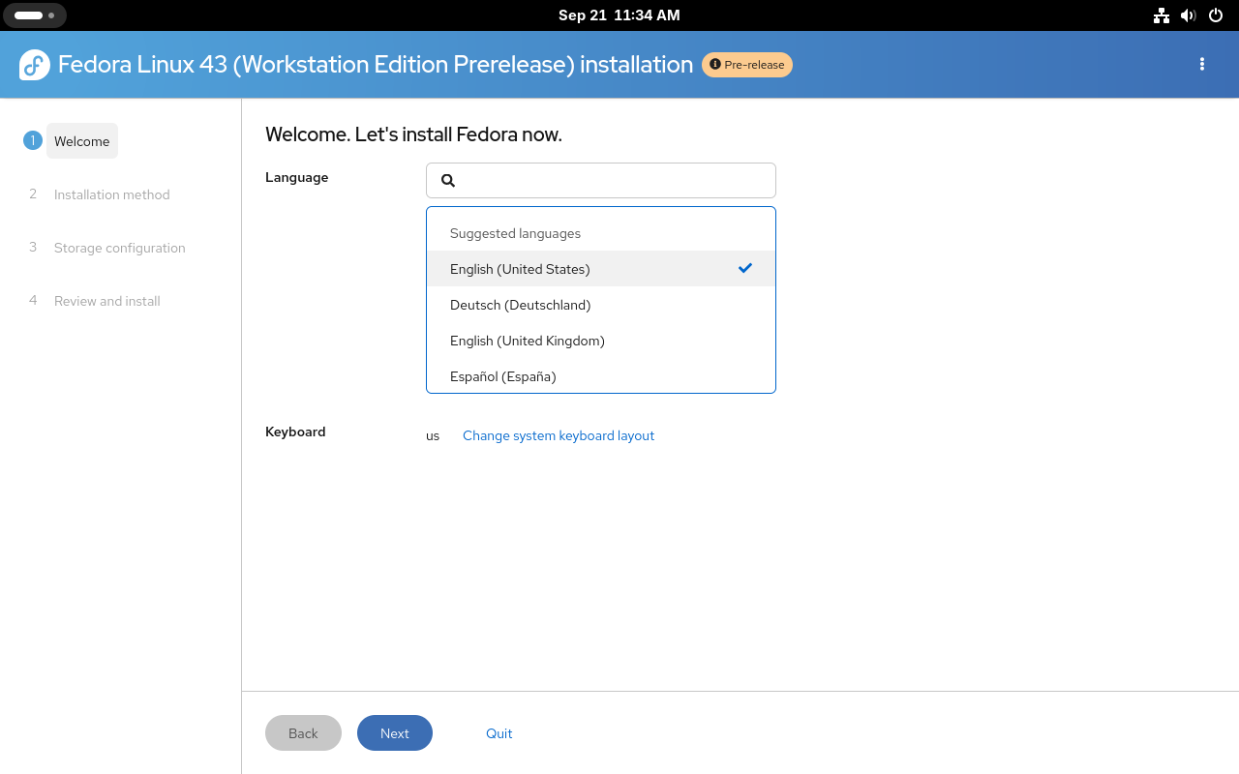Image resolution: width=1239 pixels, height=774 pixels.
Task: Choose English (United Kingdom) from list
Action: (x=527, y=341)
